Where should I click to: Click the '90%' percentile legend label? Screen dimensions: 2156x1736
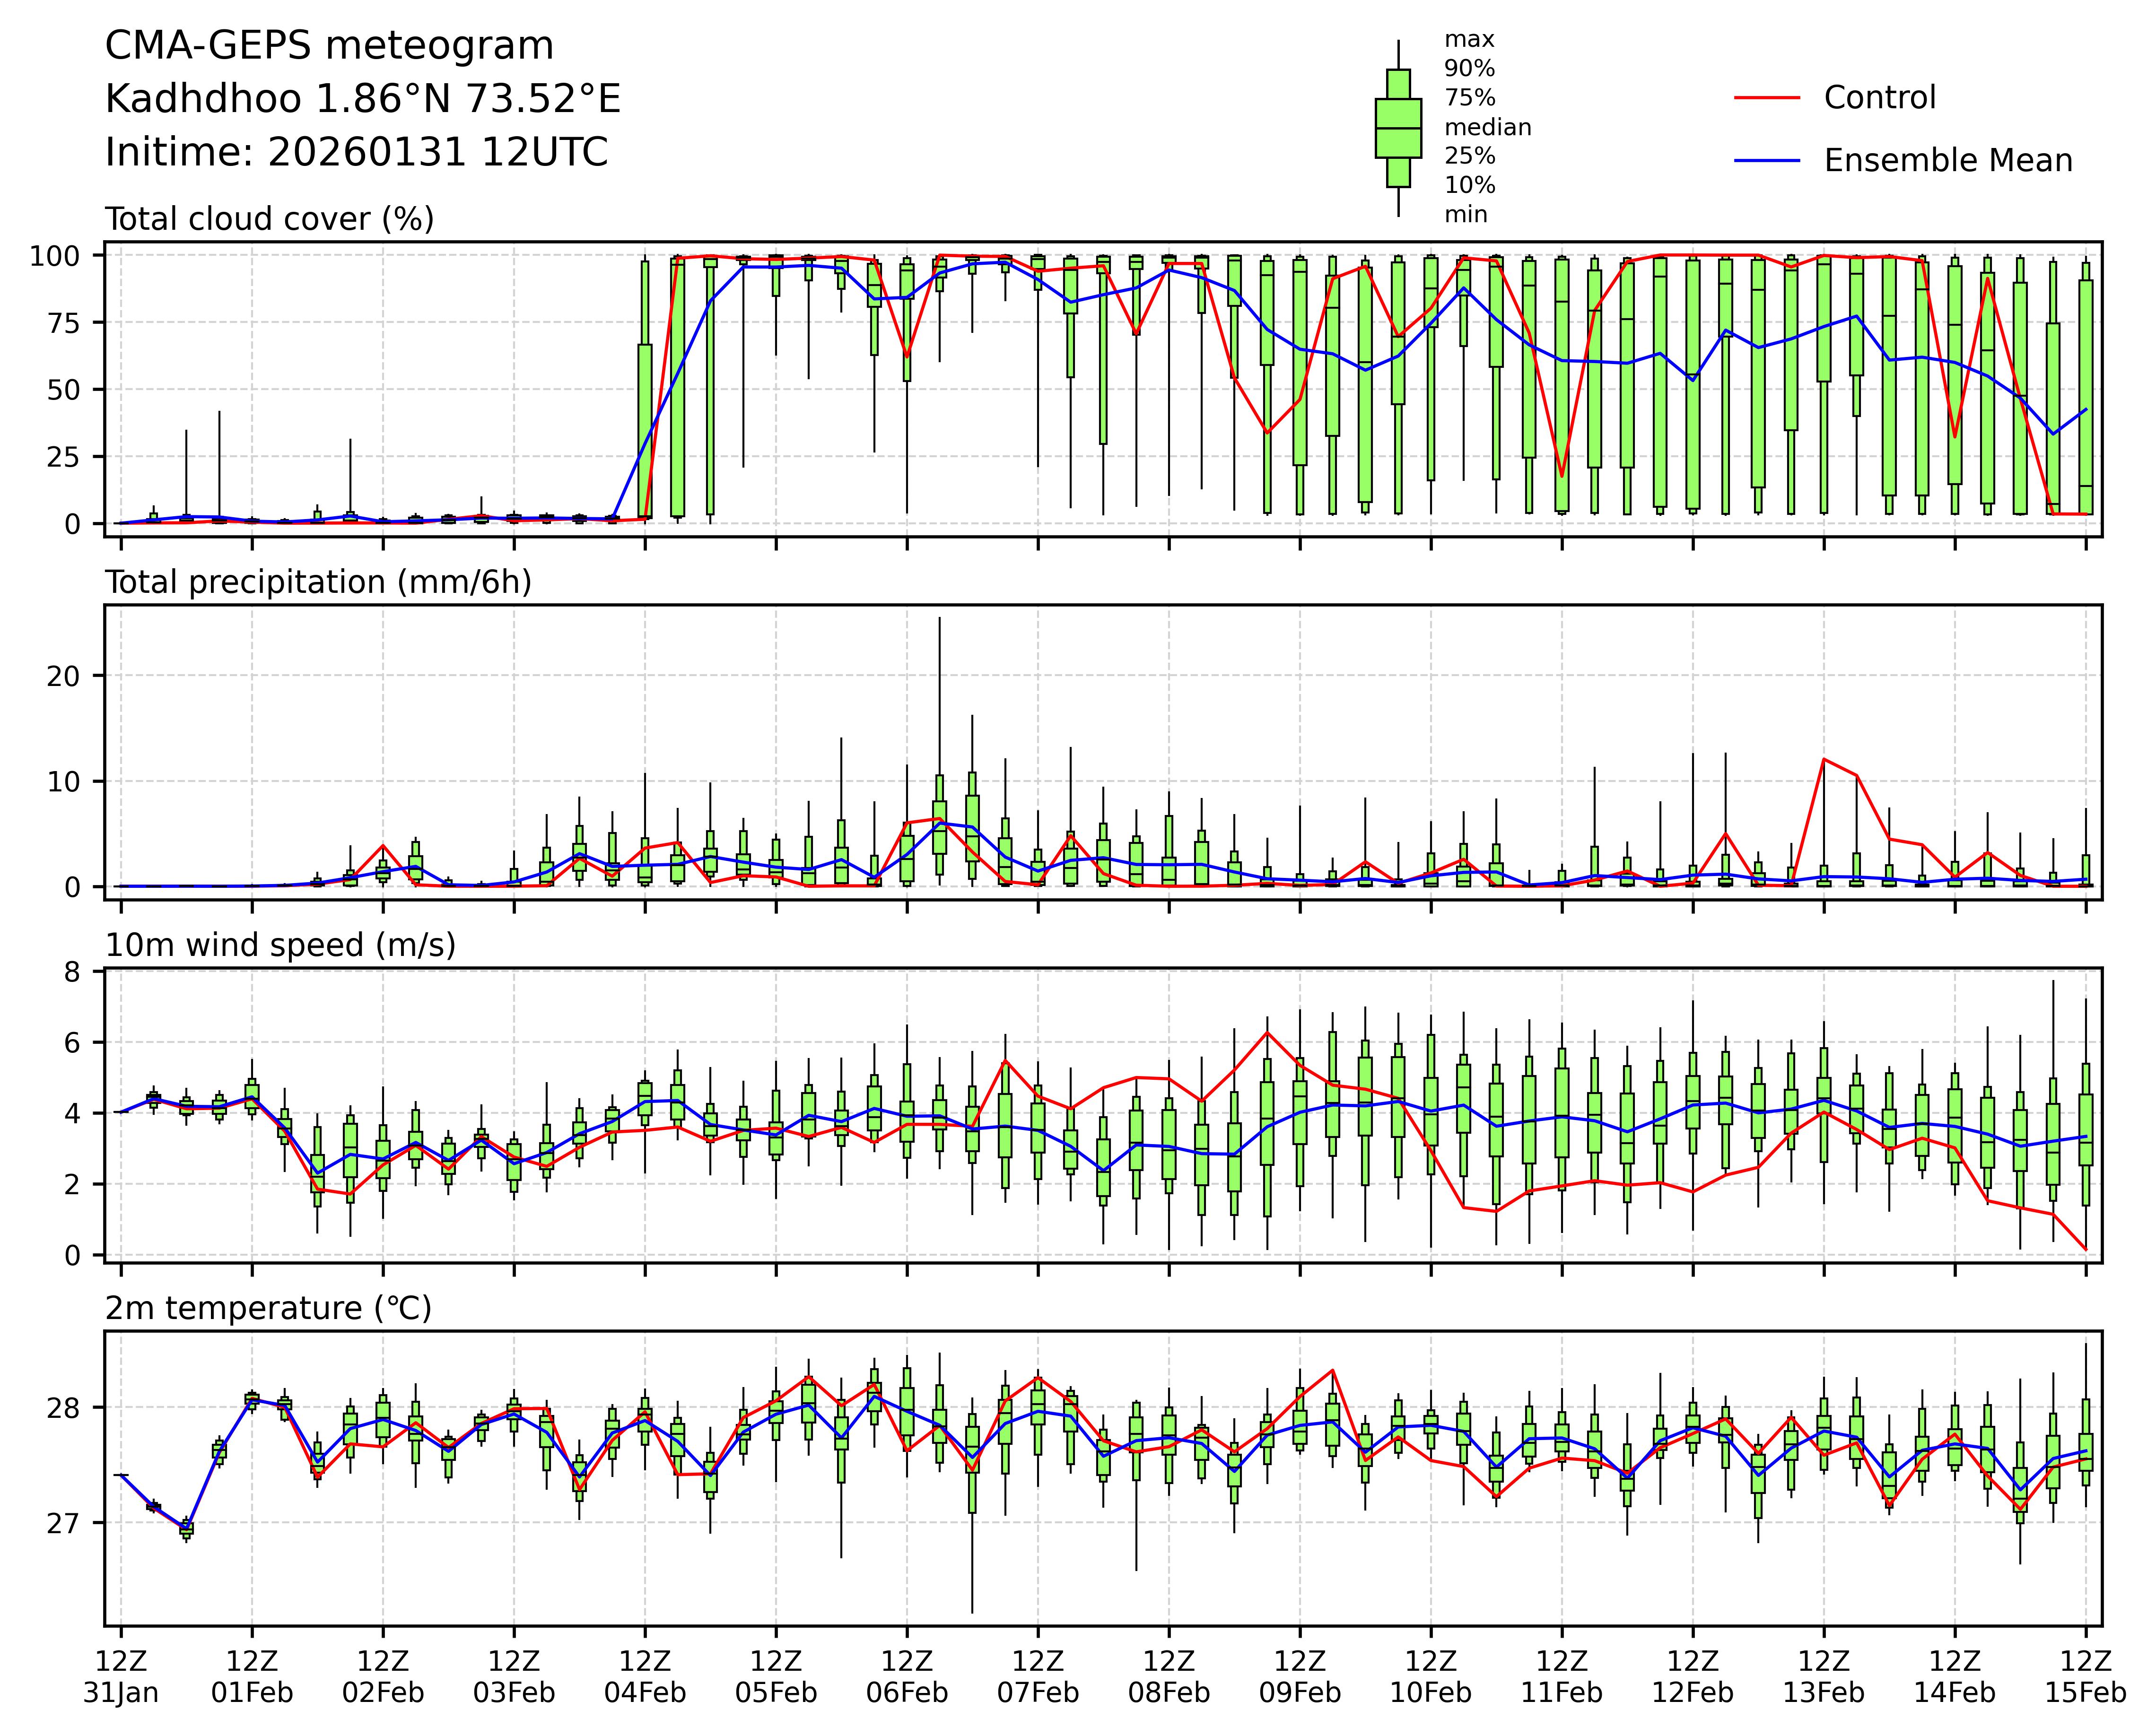pyautogui.click(x=1469, y=69)
